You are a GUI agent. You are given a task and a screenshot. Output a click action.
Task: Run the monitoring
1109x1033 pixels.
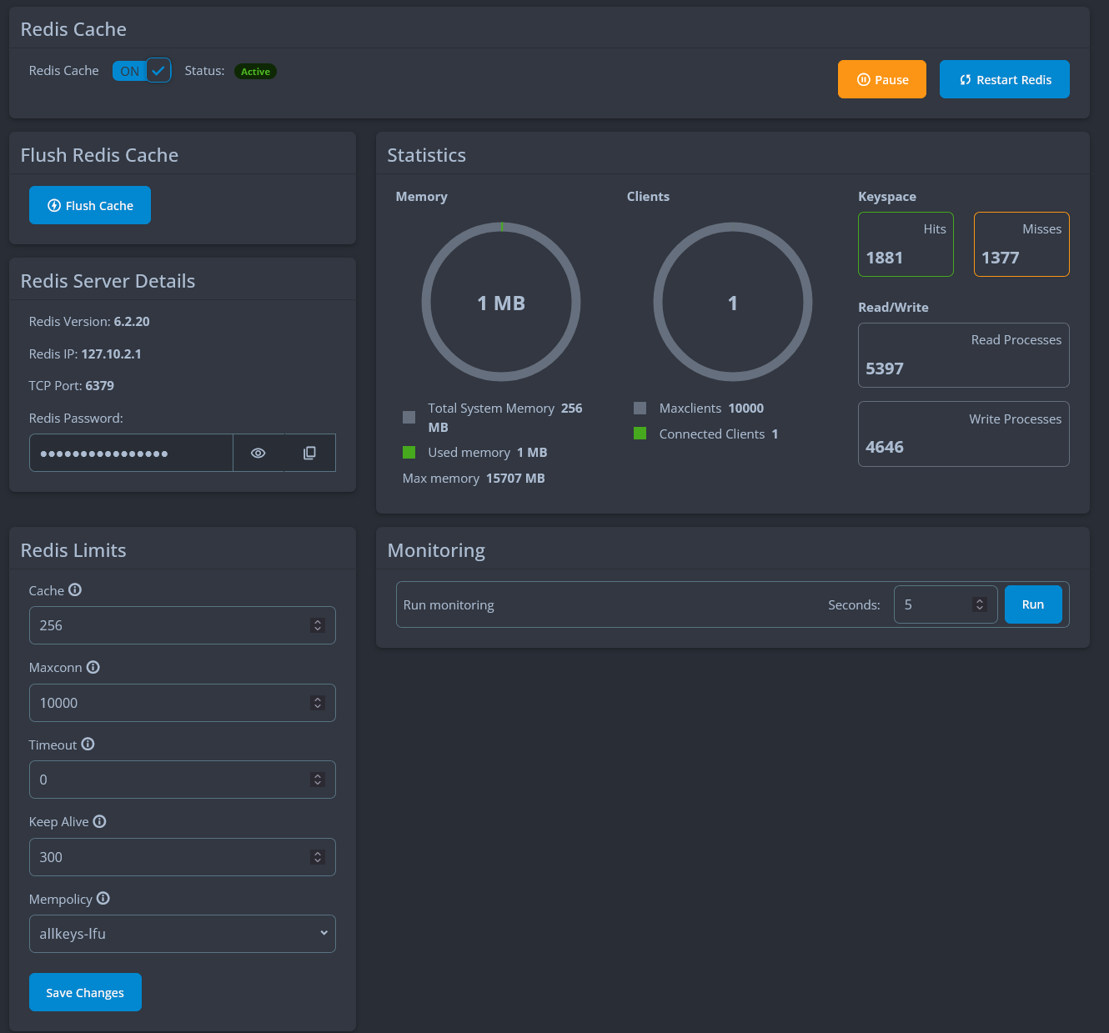pos(1032,604)
